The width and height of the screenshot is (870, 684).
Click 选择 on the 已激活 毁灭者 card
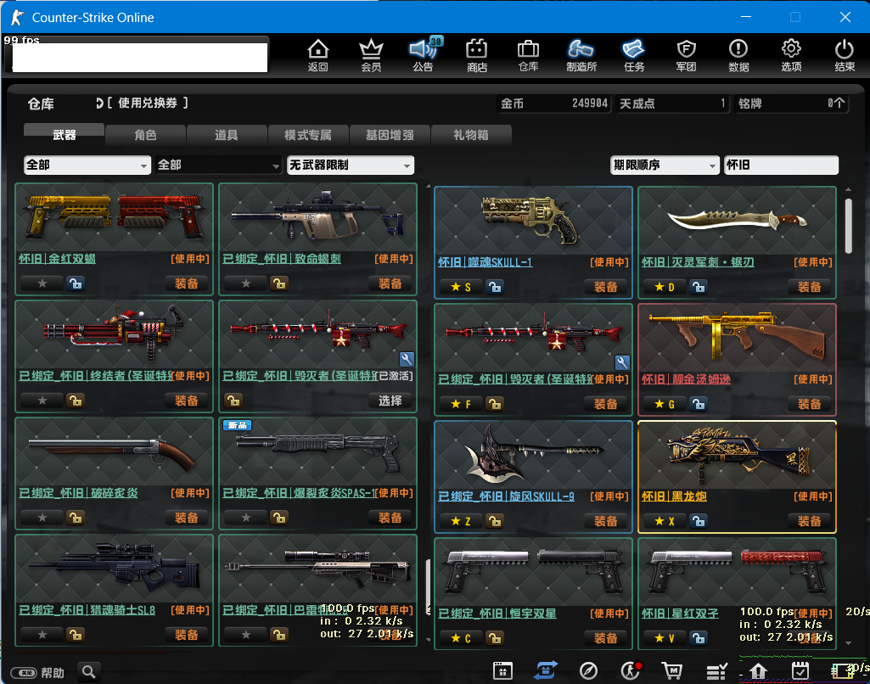click(390, 401)
